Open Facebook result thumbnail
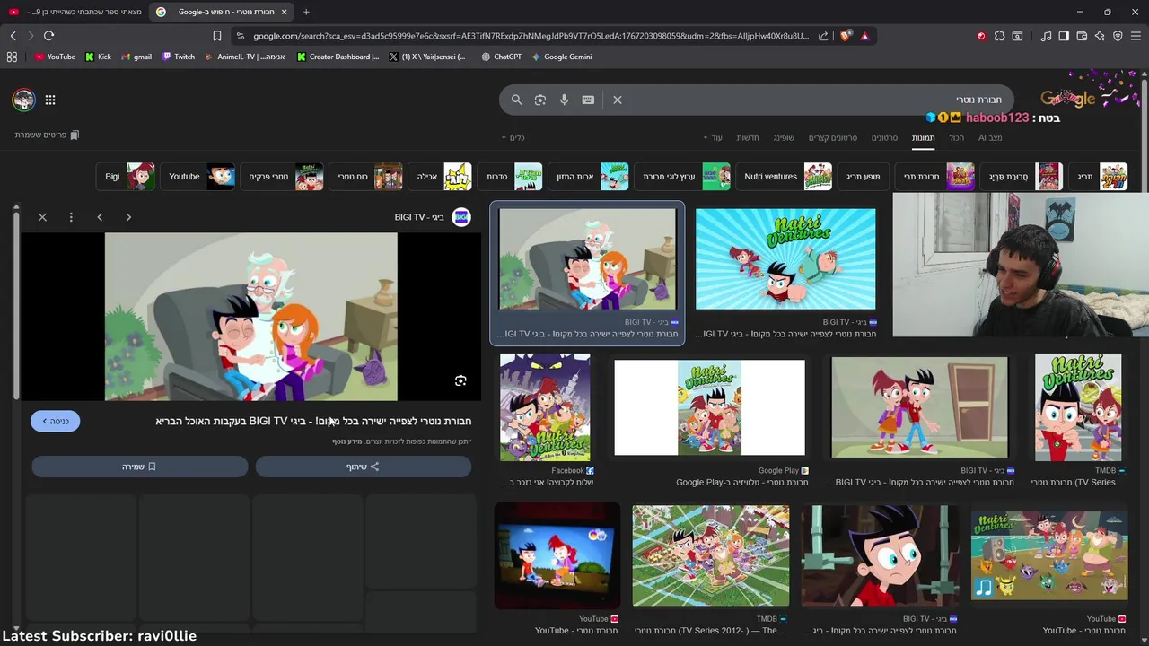 tap(545, 407)
